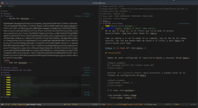Click personal.org buffer name in the left mode line
The width and height of the screenshot is (198, 108).
34,104
